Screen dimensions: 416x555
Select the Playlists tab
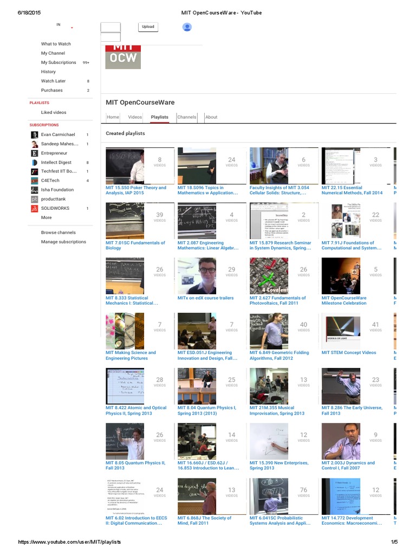click(160, 117)
